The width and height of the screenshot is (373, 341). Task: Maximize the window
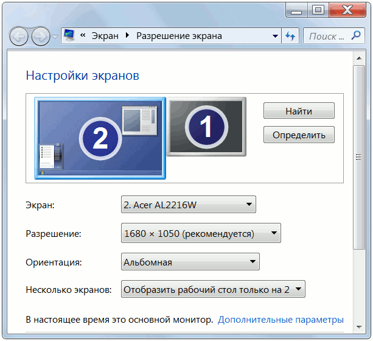tap(318, 10)
